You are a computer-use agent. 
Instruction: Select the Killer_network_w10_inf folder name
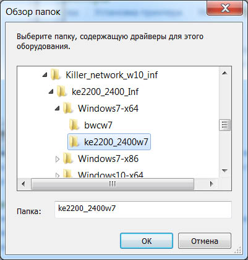point(112,75)
